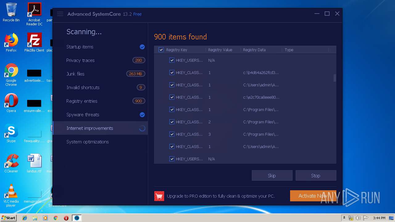
Task: Open Firefox desktop shortcut
Action: (x=11, y=43)
